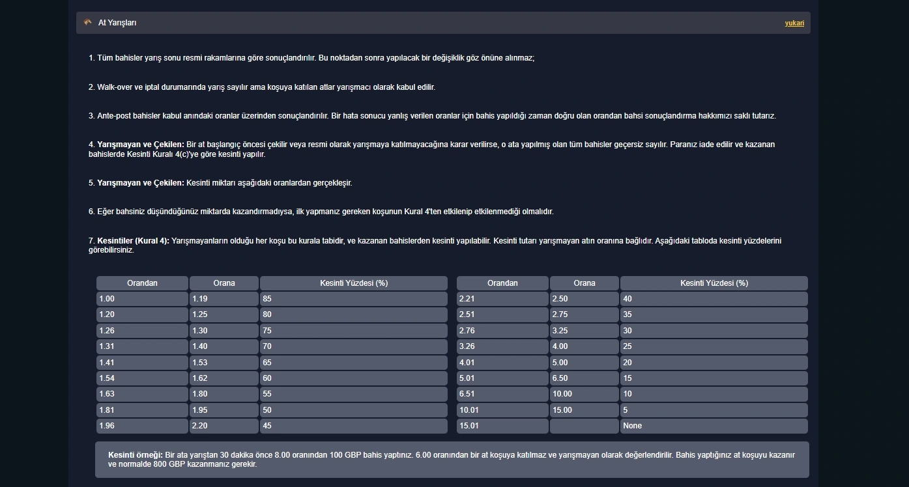The height and width of the screenshot is (487, 909).
Task: Select the 80 percent deduction cell
Action: (354, 314)
